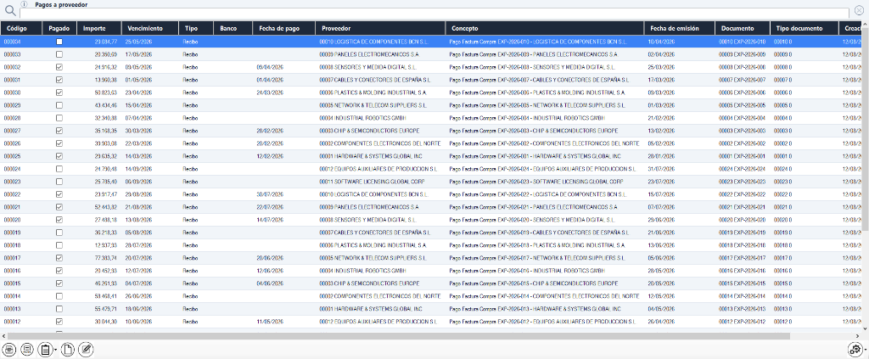Click the left arrow of horizontal scrollbar

point(3,336)
